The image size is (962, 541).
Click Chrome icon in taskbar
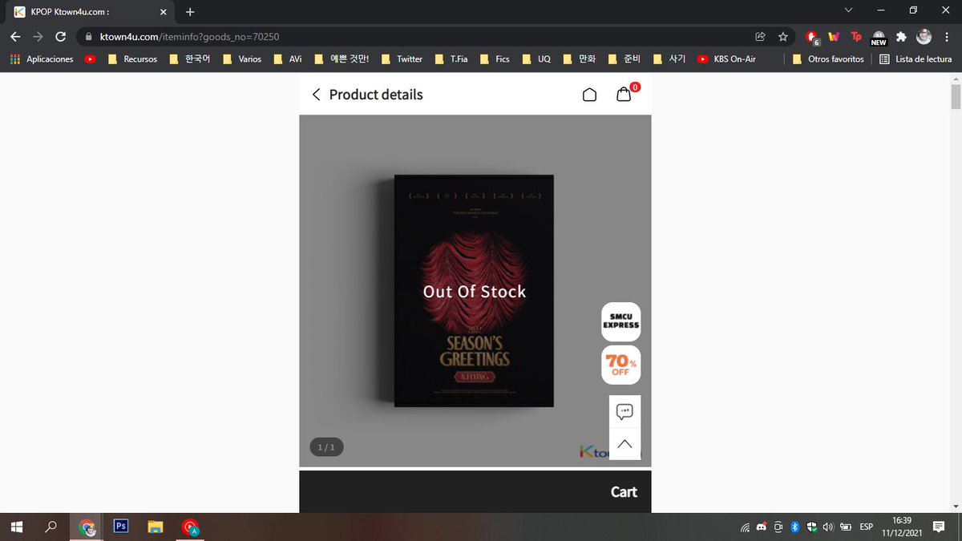point(87,527)
